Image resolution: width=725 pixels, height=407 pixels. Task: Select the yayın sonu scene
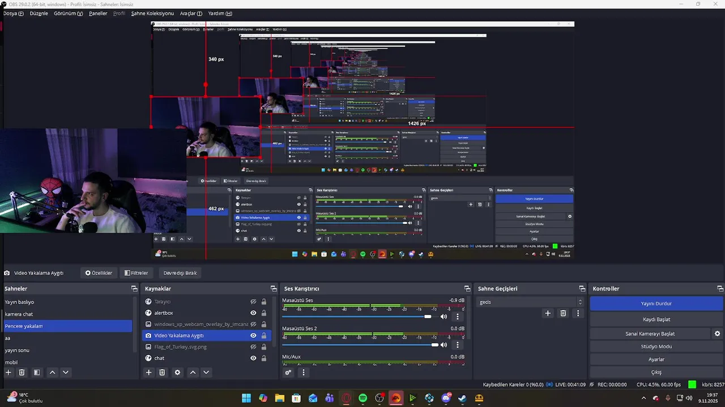67,350
